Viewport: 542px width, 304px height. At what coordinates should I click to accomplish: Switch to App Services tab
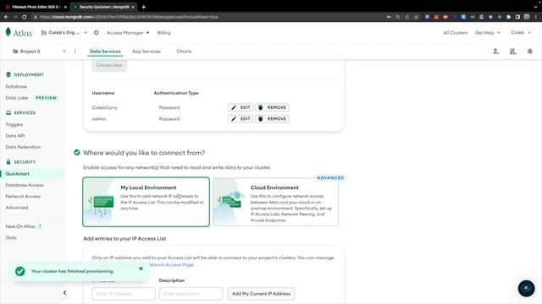click(147, 52)
